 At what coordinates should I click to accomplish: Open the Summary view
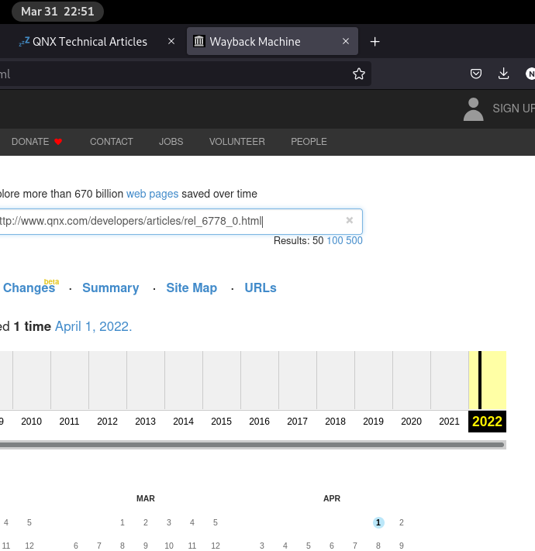click(110, 288)
